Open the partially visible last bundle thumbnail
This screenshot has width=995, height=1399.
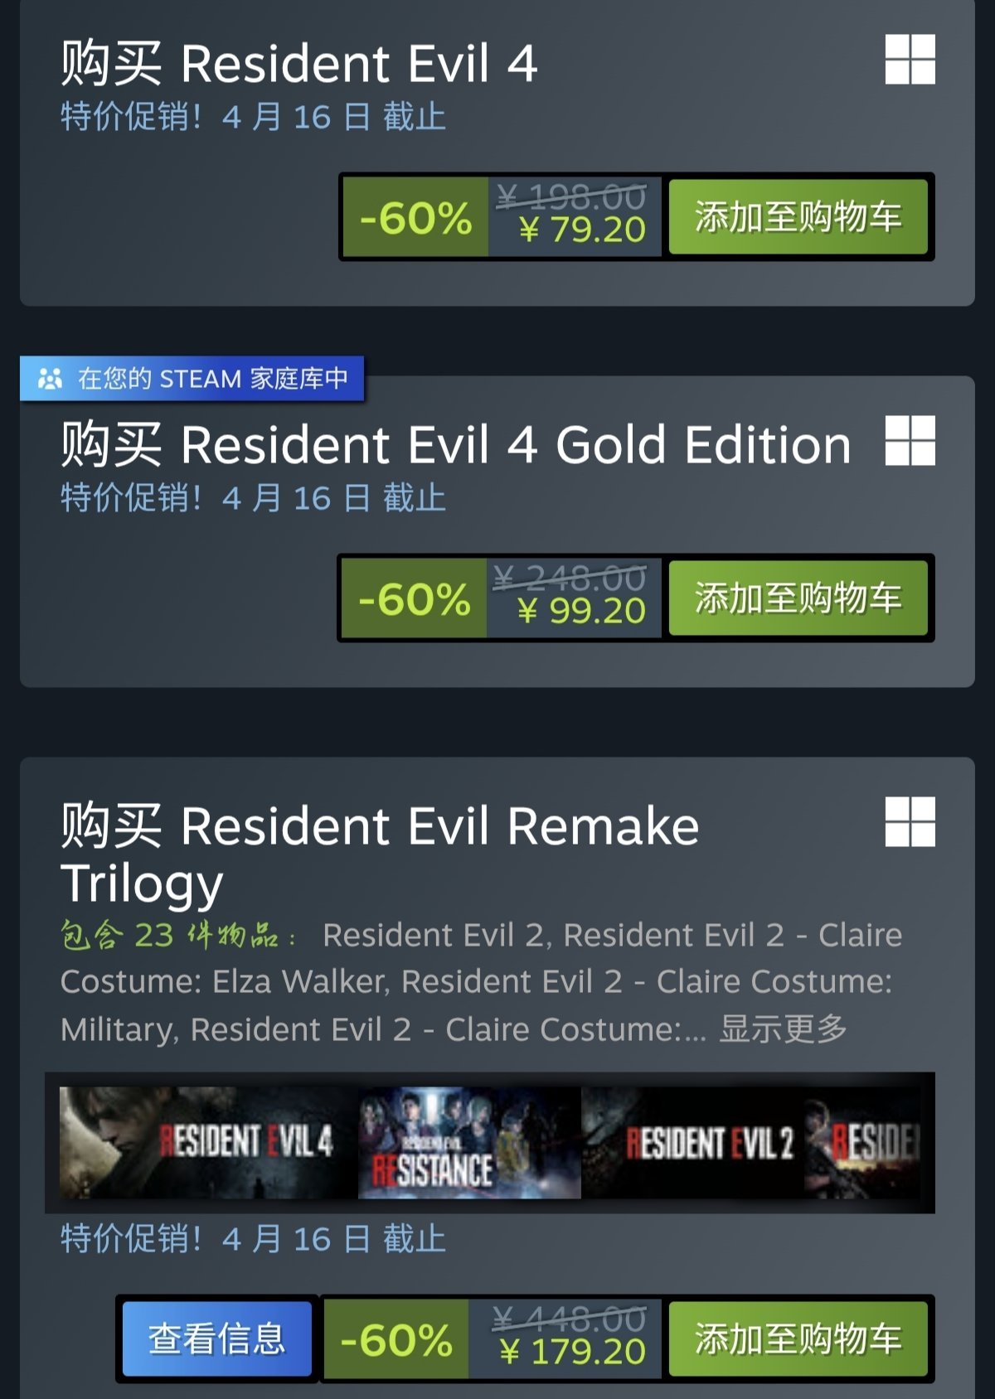tap(862, 1143)
